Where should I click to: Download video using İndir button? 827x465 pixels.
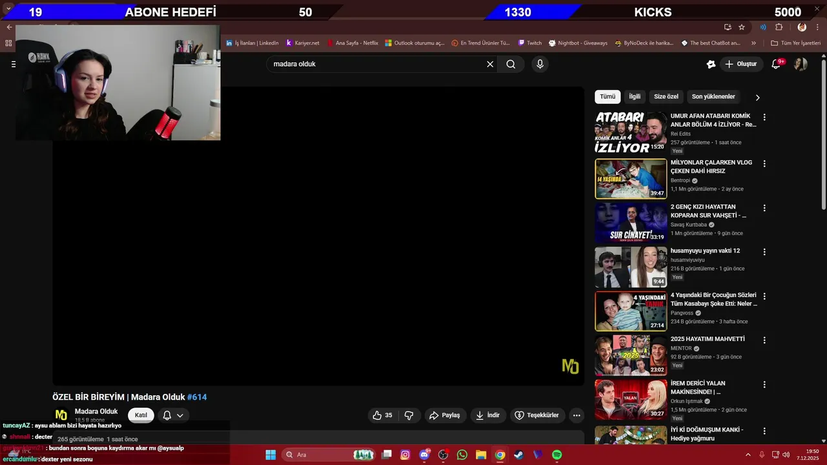pos(488,415)
